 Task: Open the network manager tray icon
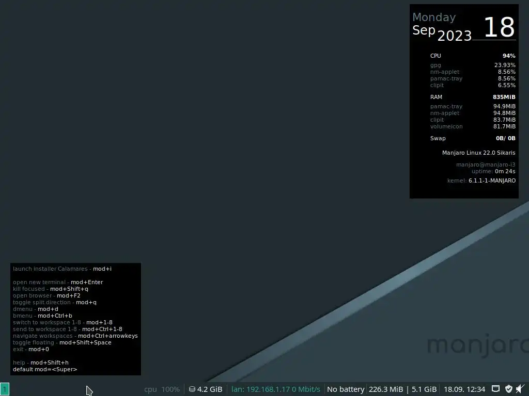(x=495, y=389)
